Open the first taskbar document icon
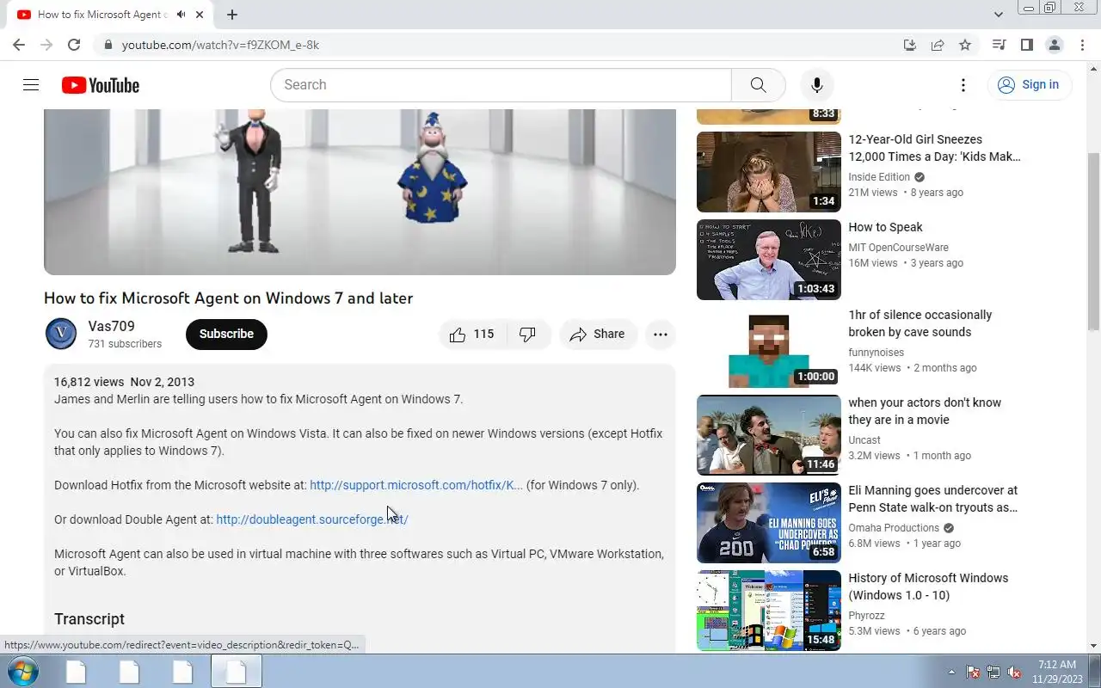Screen dimensions: 1101x688 [77, 671]
